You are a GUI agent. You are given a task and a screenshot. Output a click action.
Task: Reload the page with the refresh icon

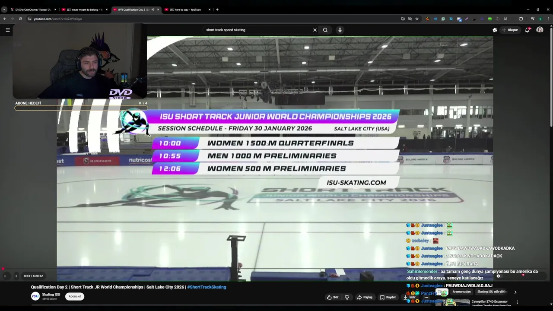click(20, 19)
